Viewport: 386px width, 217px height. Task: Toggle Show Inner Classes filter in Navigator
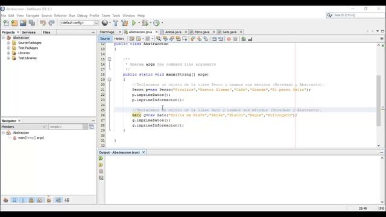(40, 200)
